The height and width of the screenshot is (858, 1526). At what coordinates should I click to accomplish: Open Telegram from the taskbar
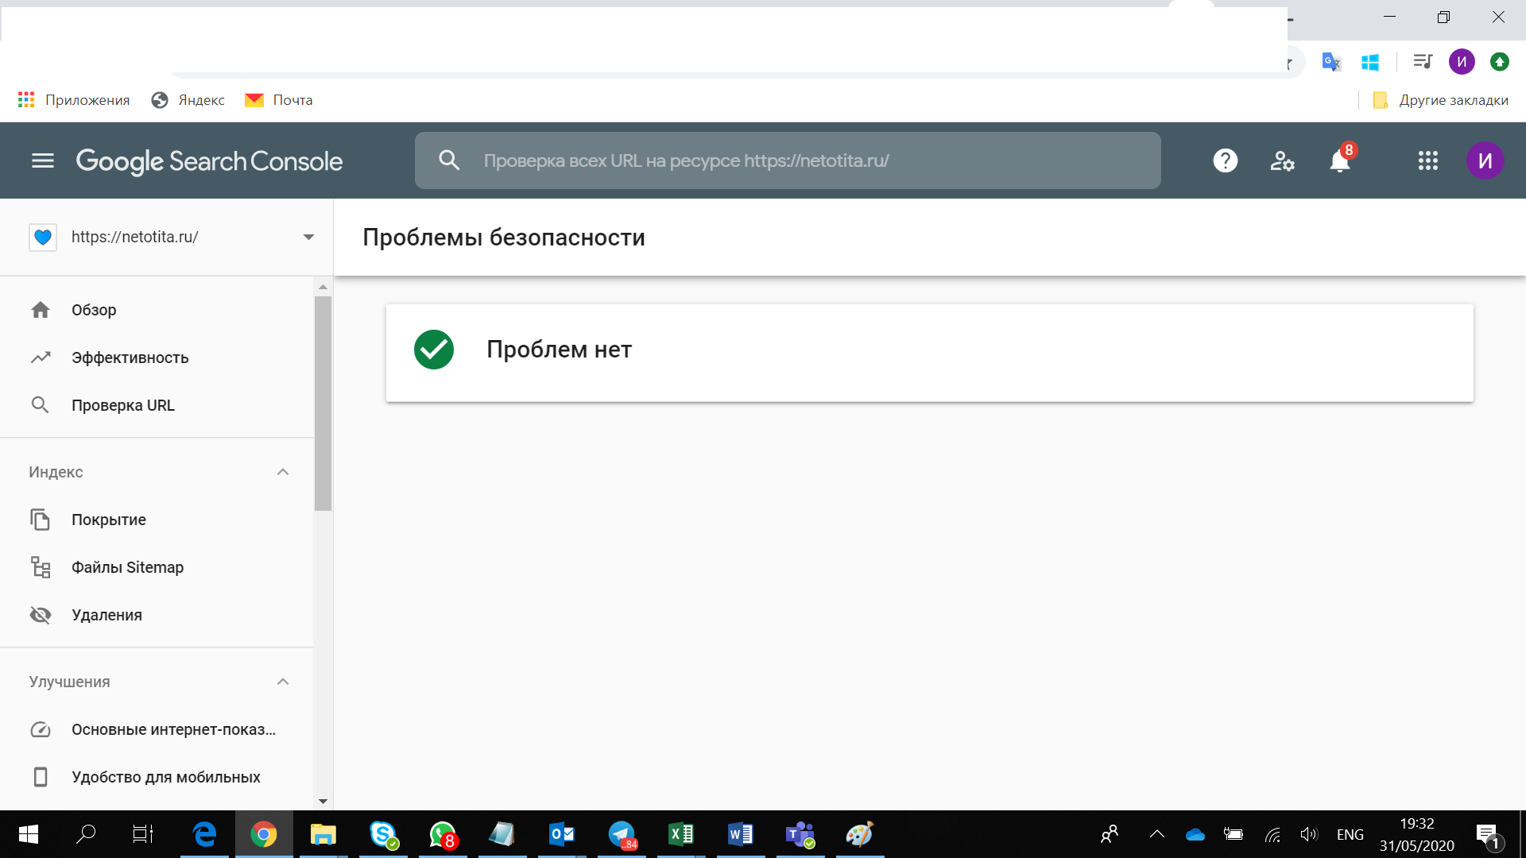(x=622, y=834)
